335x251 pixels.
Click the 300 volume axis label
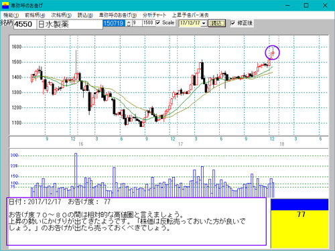point(14,155)
